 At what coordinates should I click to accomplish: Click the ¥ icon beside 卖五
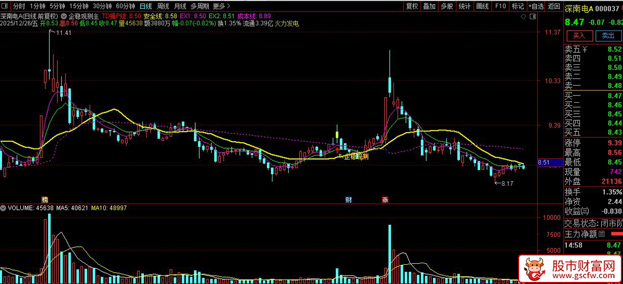point(585,49)
